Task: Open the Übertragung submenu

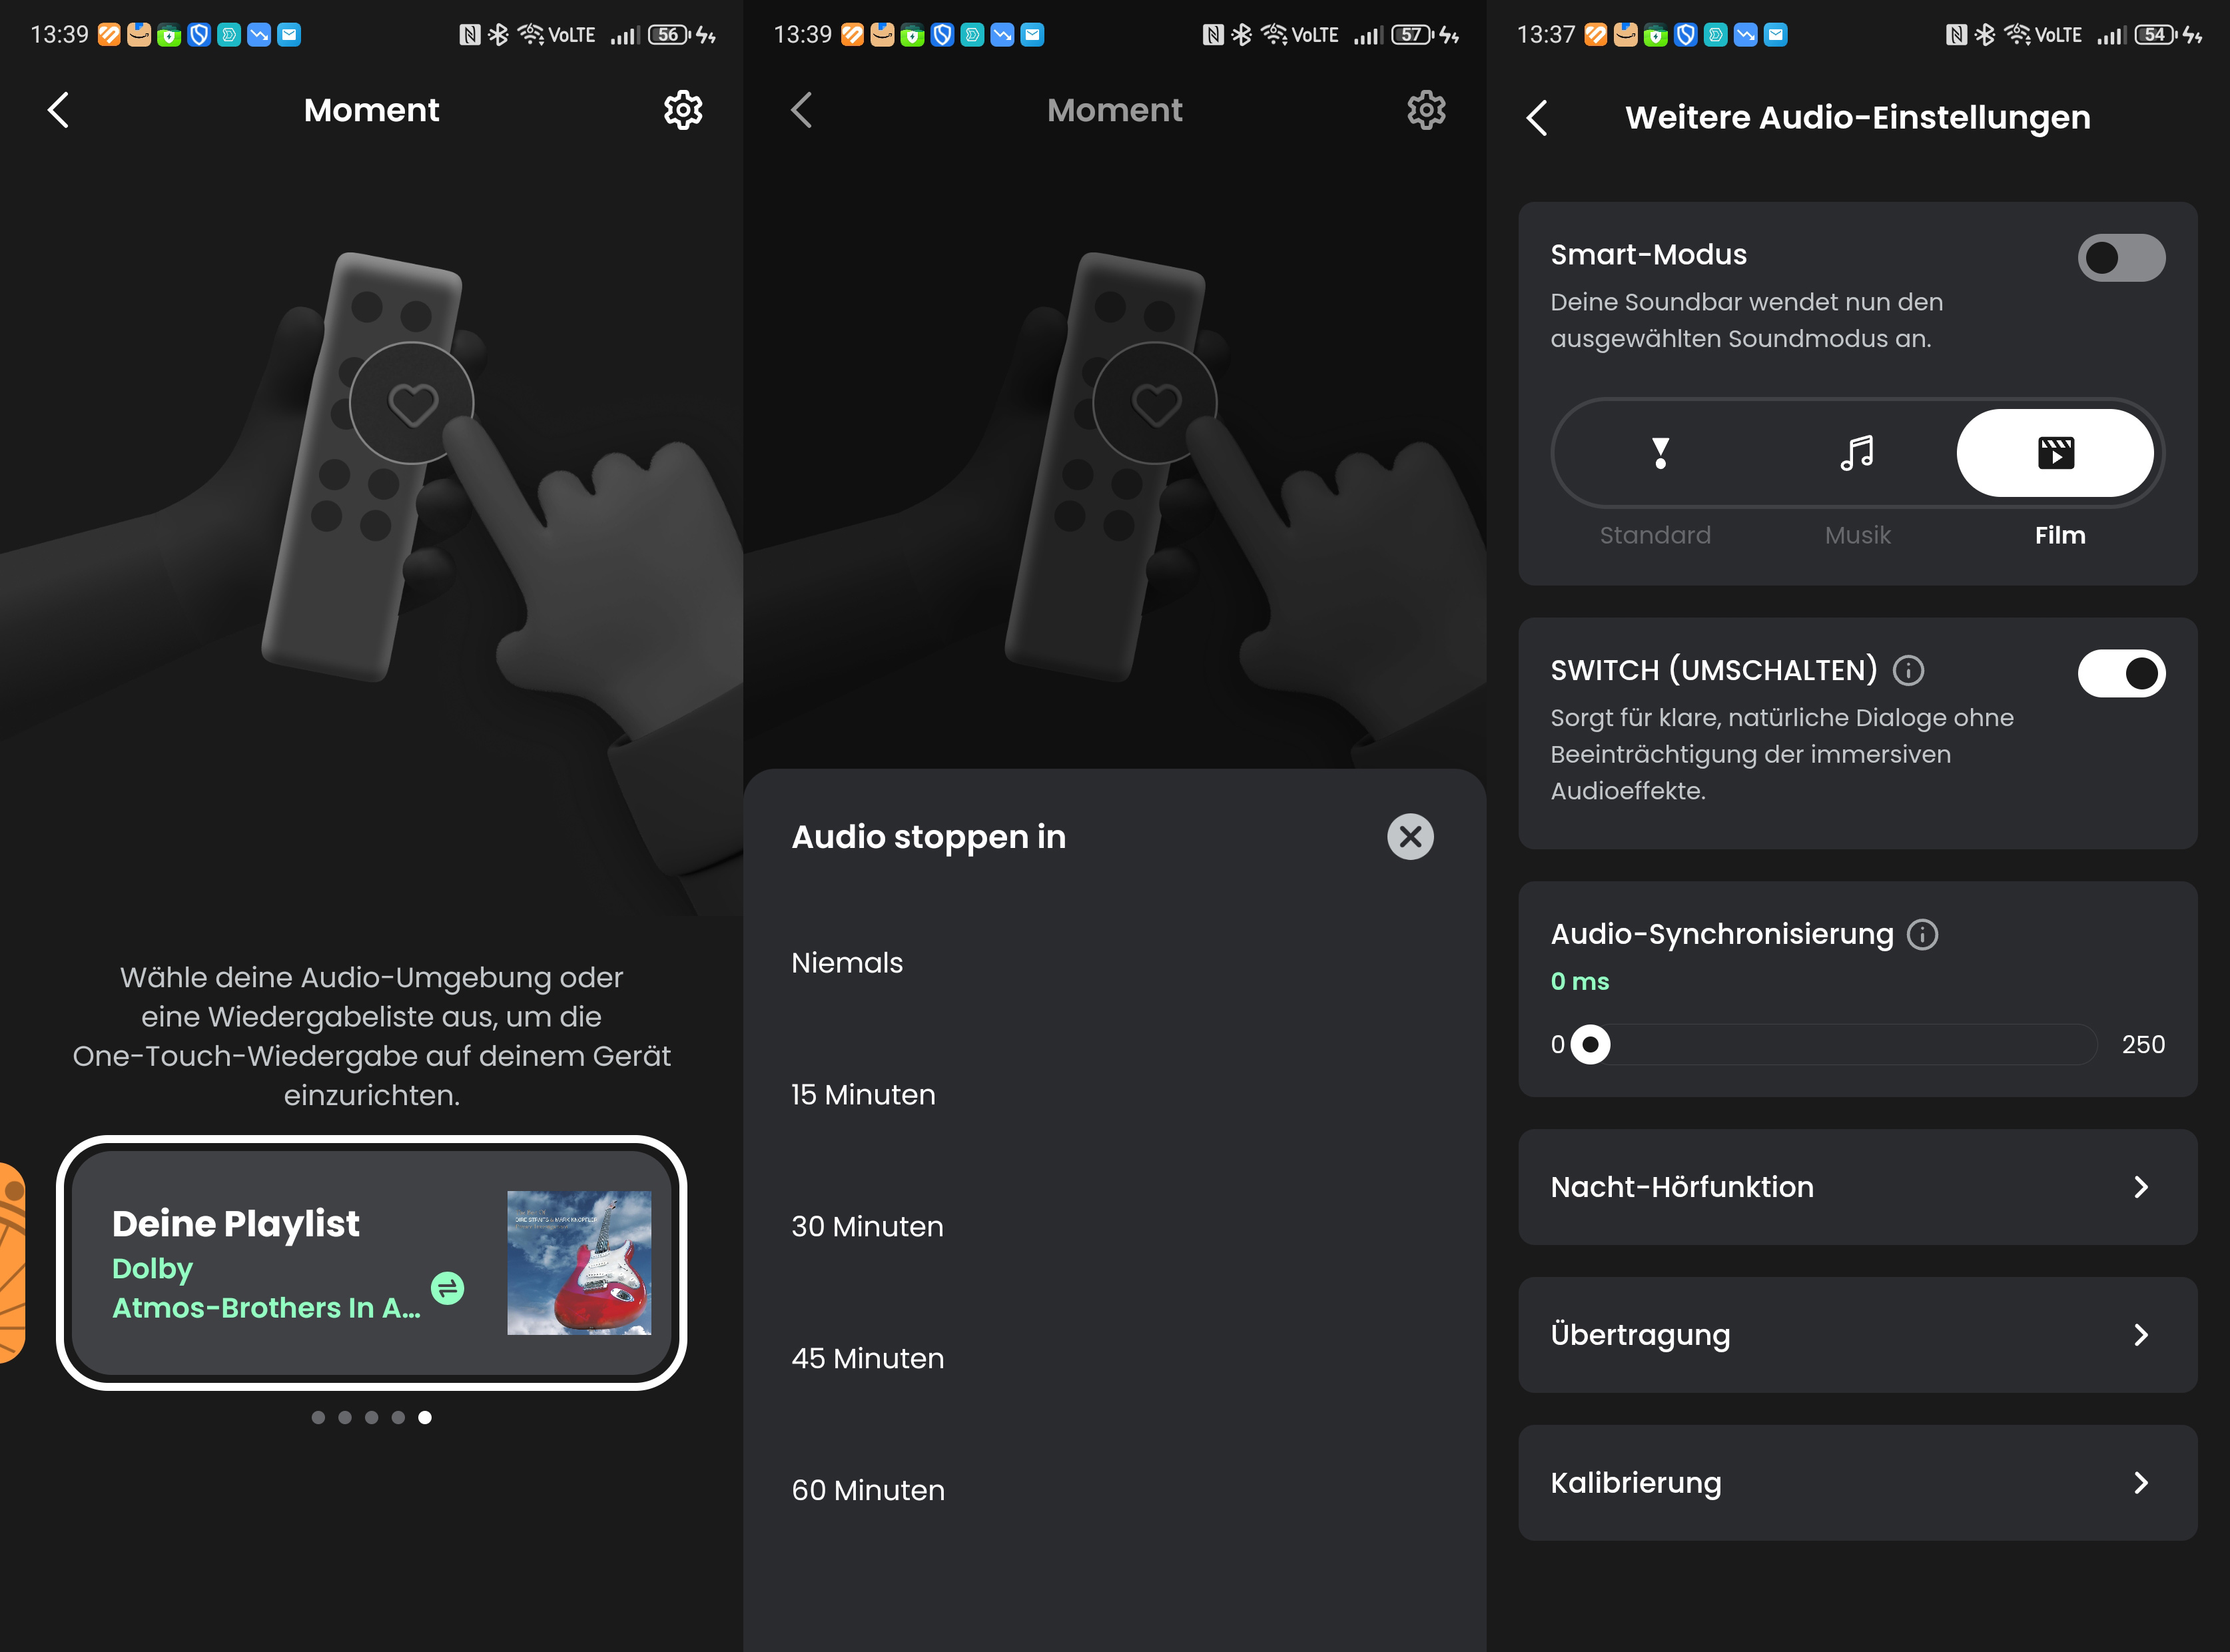Action: click(2140, 1335)
